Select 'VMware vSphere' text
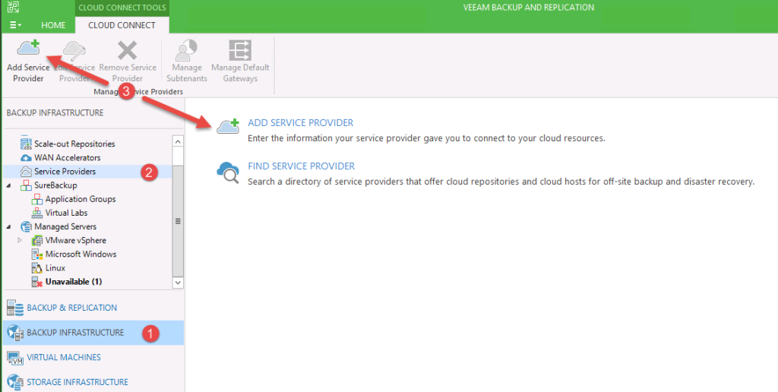The image size is (778, 392). click(76, 241)
